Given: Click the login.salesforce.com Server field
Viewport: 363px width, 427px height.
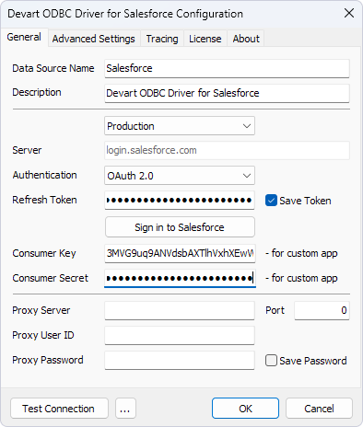Looking at the screenshot, I should (227, 150).
